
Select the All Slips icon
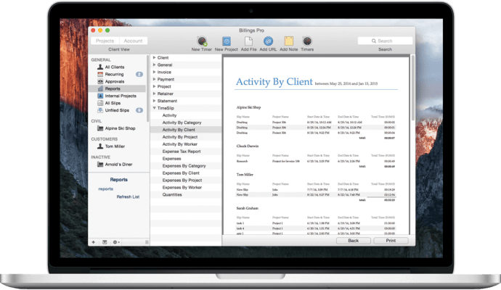point(100,103)
